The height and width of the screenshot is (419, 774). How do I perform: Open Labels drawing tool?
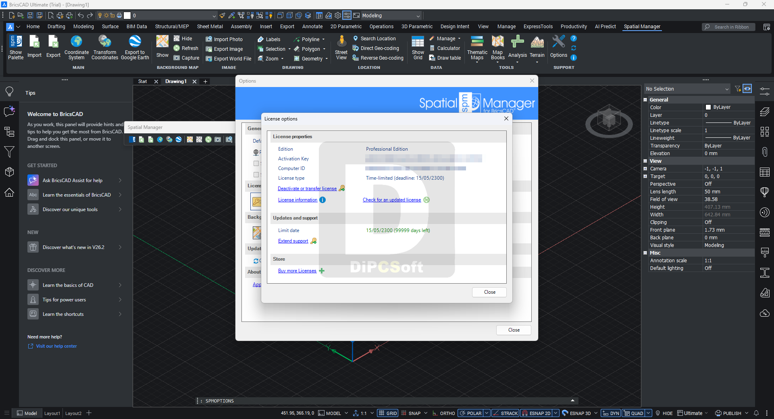point(269,39)
